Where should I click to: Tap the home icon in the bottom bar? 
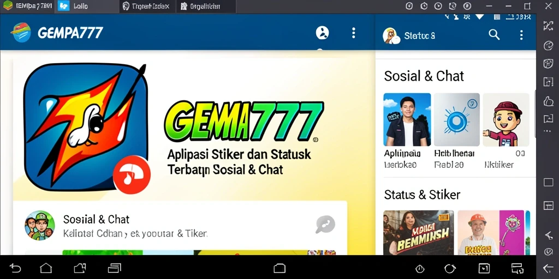(46, 268)
